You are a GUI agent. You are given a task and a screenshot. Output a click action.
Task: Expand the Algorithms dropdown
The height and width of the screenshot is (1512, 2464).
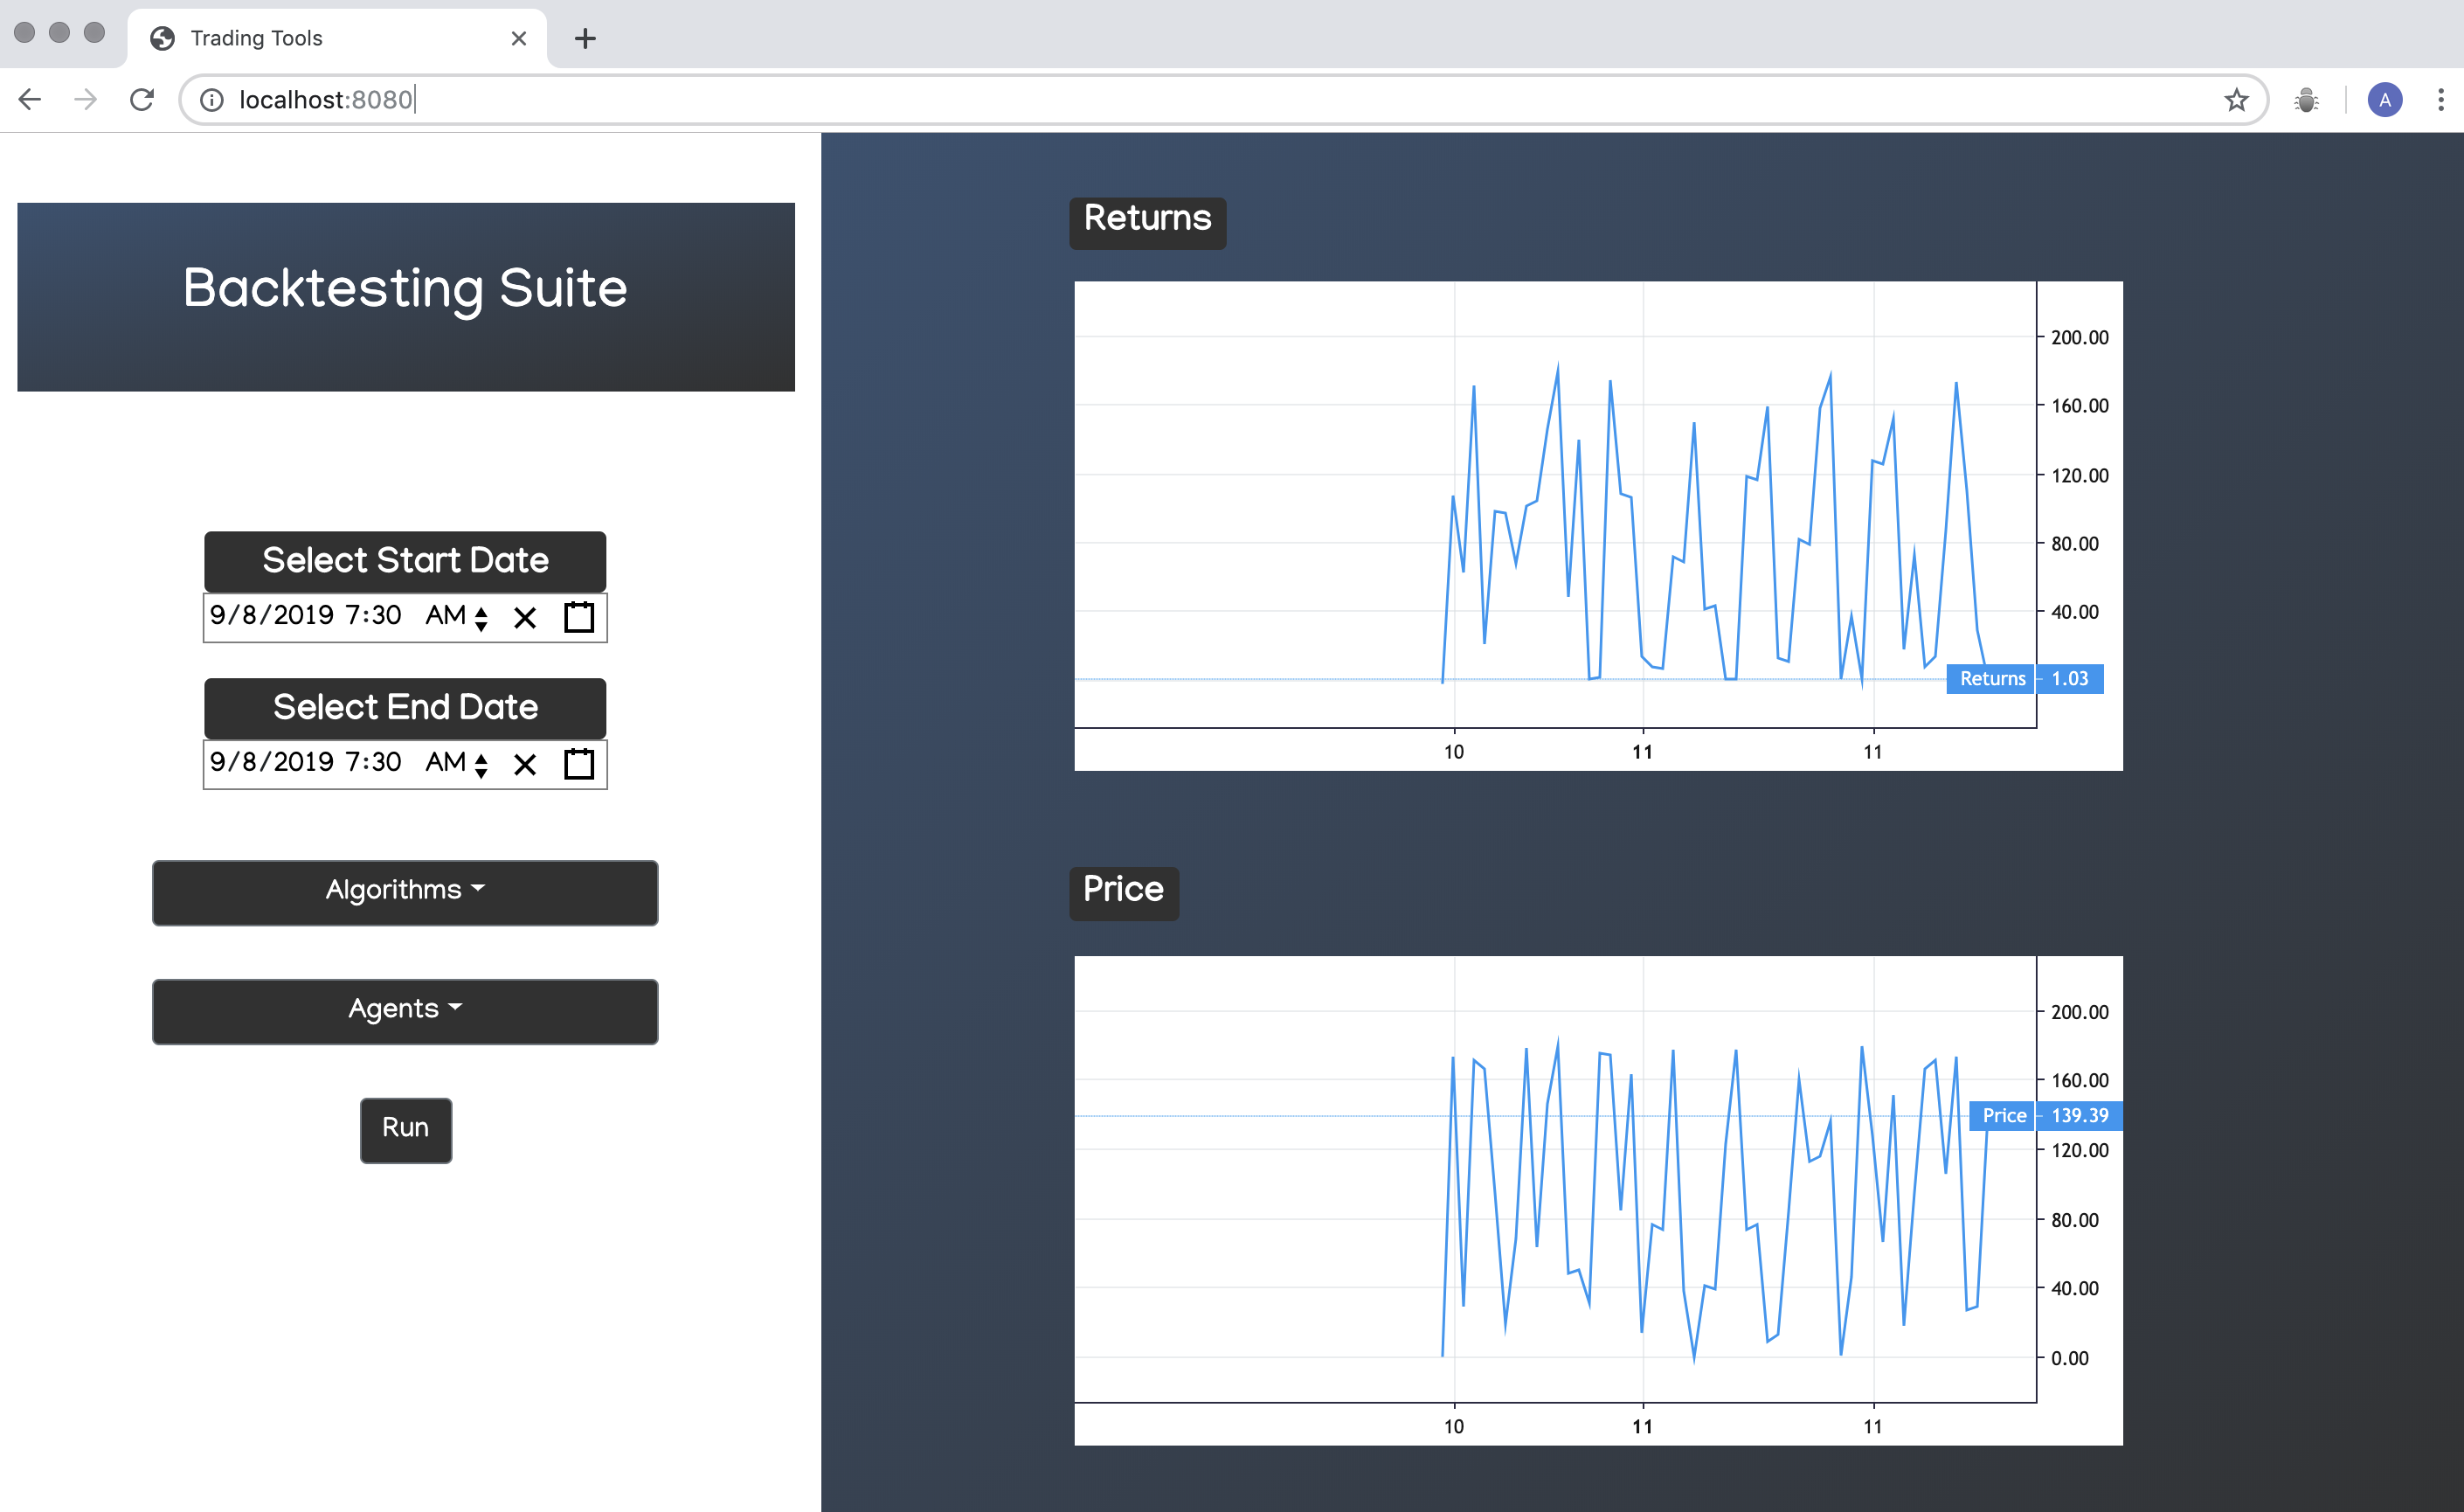click(405, 891)
